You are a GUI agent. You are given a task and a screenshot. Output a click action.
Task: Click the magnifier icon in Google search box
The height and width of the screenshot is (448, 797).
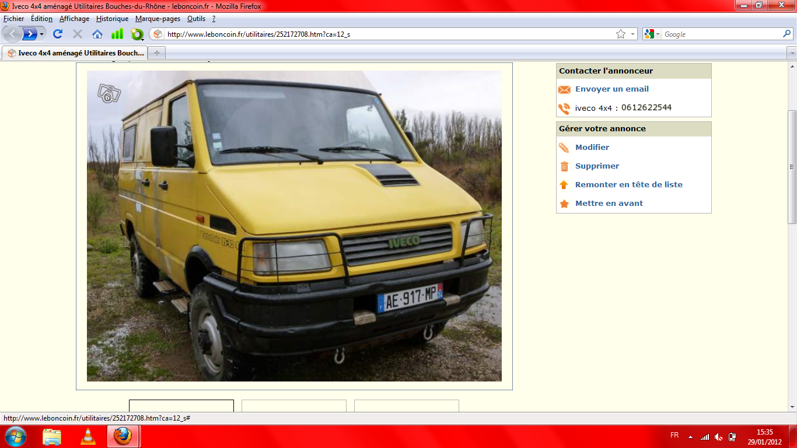[786, 34]
